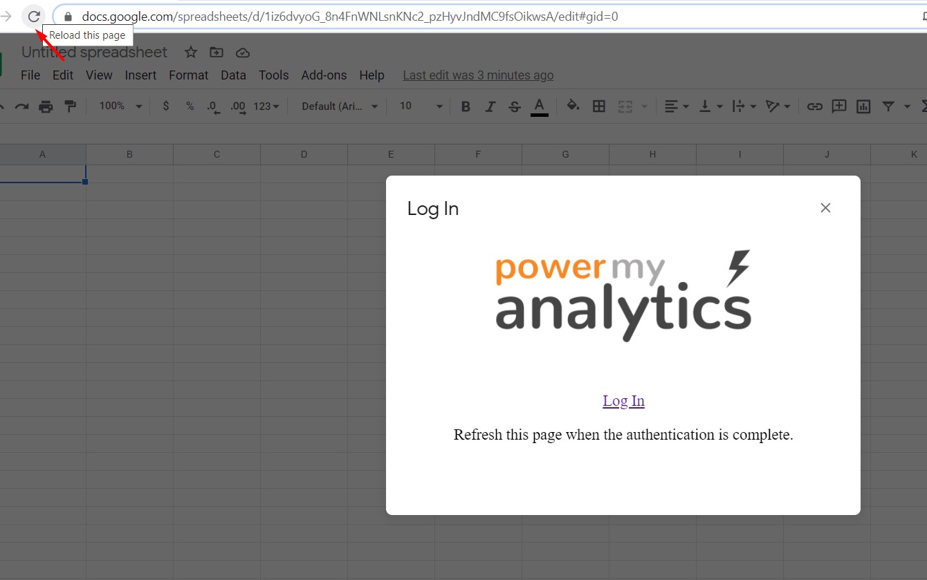Click the Print icon
The image size is (927, 580).
46,106
